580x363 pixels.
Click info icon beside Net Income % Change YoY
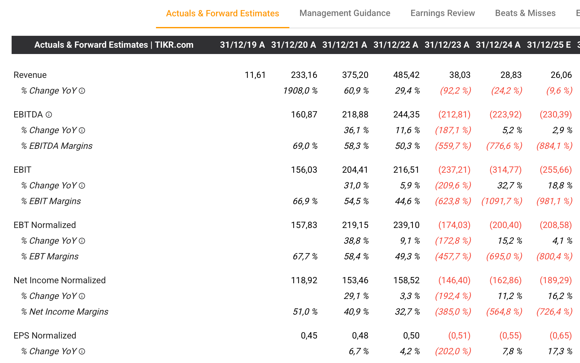pyautogui.click(x=82, y=296)
